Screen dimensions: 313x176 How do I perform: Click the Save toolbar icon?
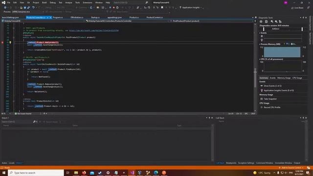coord(25,8)
